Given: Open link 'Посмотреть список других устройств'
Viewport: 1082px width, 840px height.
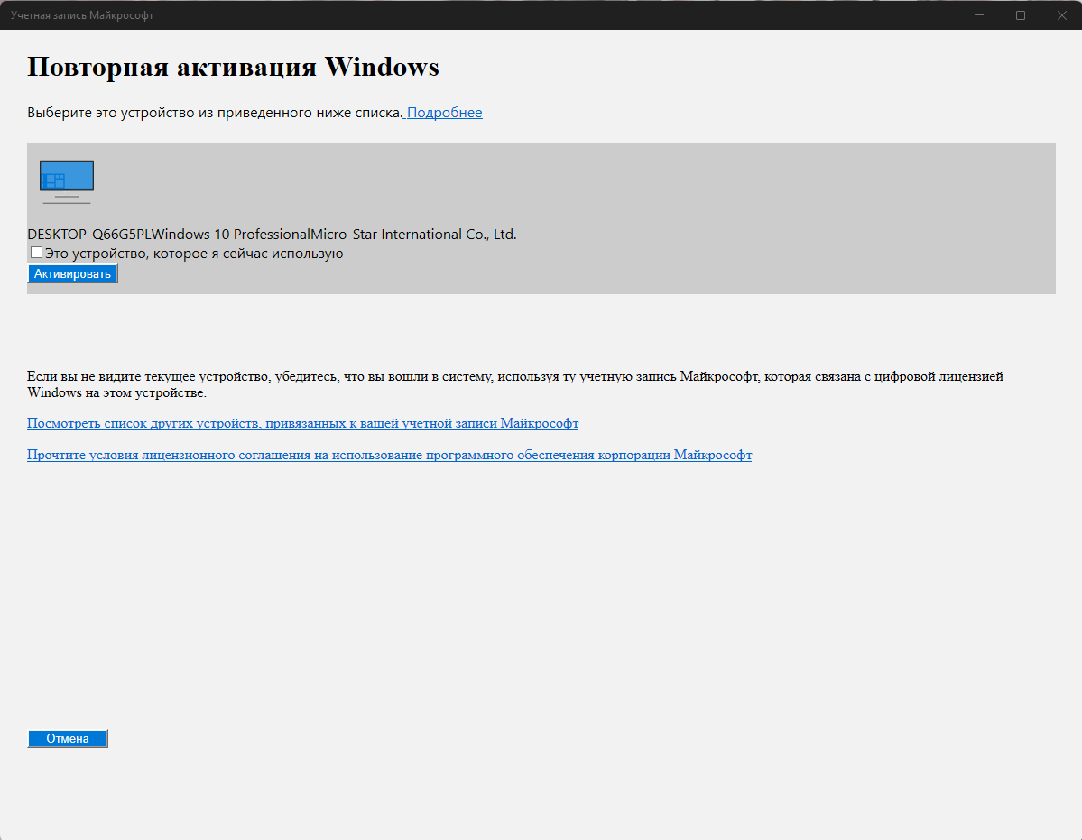Looking at the screenshot, I should (302, 423).
